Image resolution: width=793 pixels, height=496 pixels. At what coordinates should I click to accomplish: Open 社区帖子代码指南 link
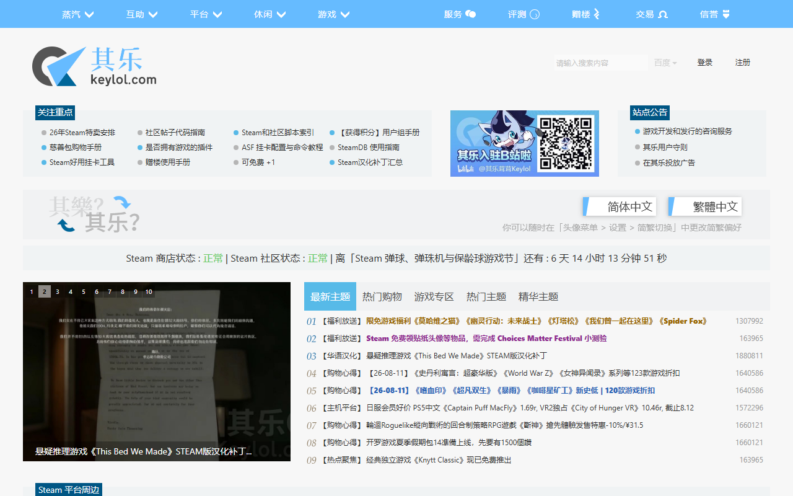[175, 133]
